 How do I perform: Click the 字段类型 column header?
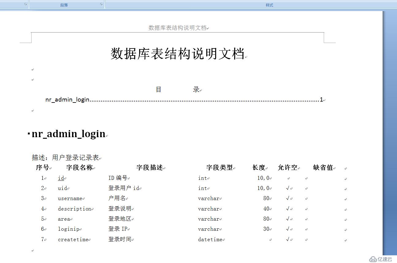pos(219,168)
